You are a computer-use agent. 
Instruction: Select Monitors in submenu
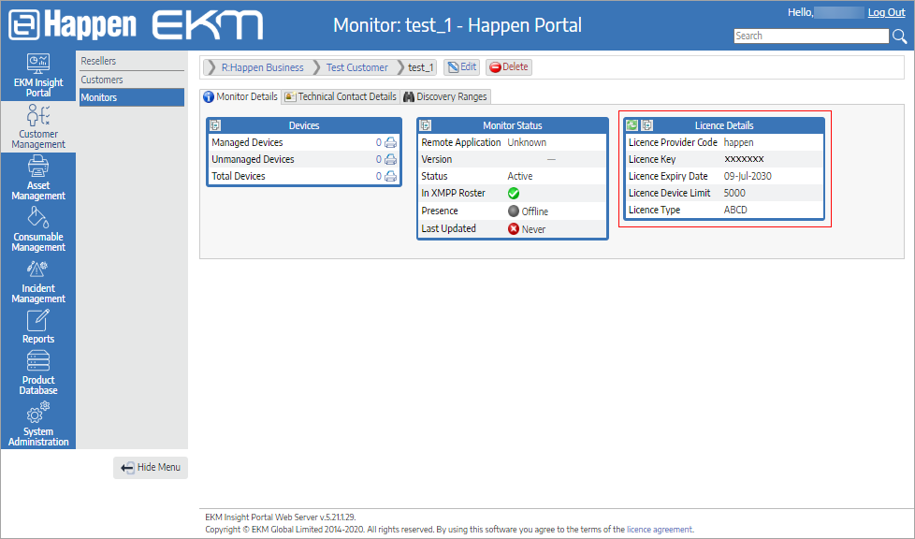[131, 97]
